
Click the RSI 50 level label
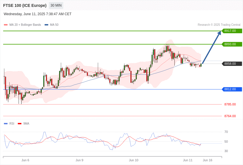(x=226, y=142)
